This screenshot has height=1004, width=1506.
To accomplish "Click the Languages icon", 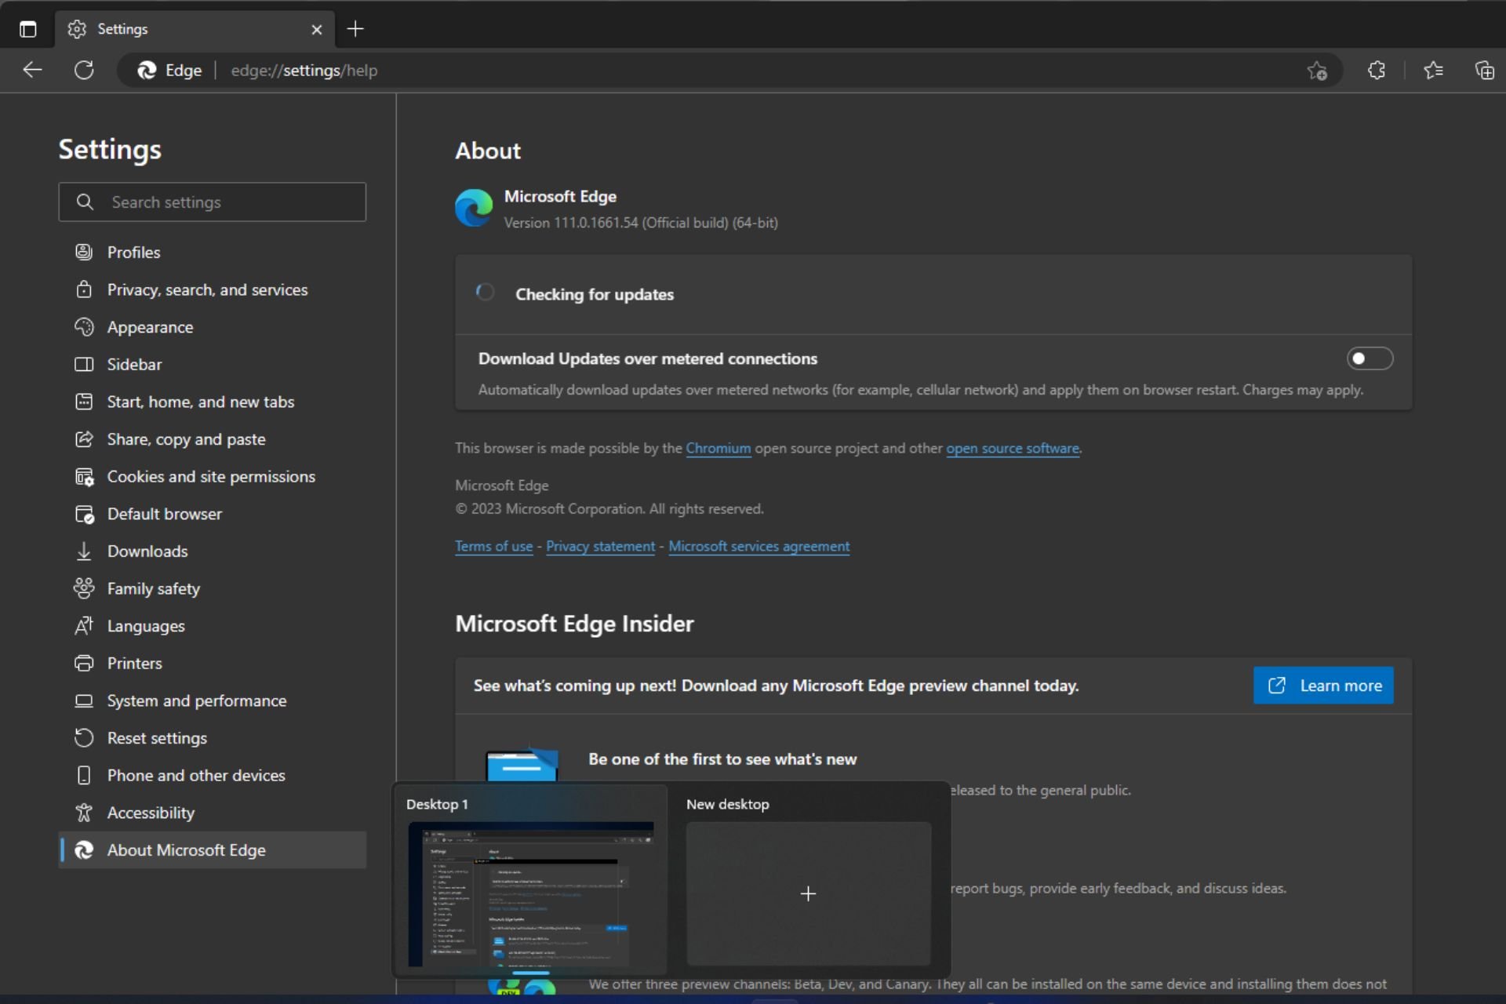I will tap(84, 626).
